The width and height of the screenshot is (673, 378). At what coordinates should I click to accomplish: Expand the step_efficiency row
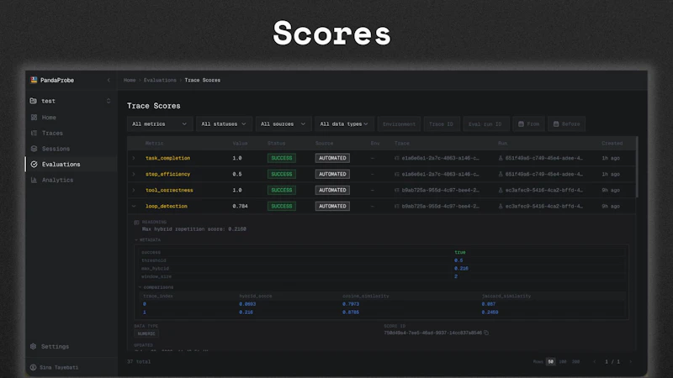134,174
